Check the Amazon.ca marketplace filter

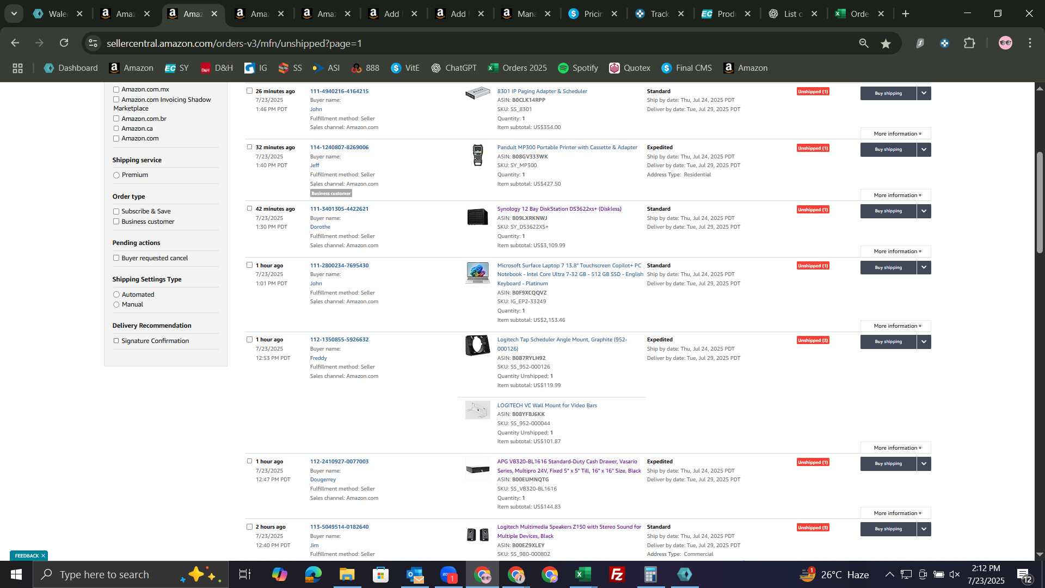pos(116,128)
